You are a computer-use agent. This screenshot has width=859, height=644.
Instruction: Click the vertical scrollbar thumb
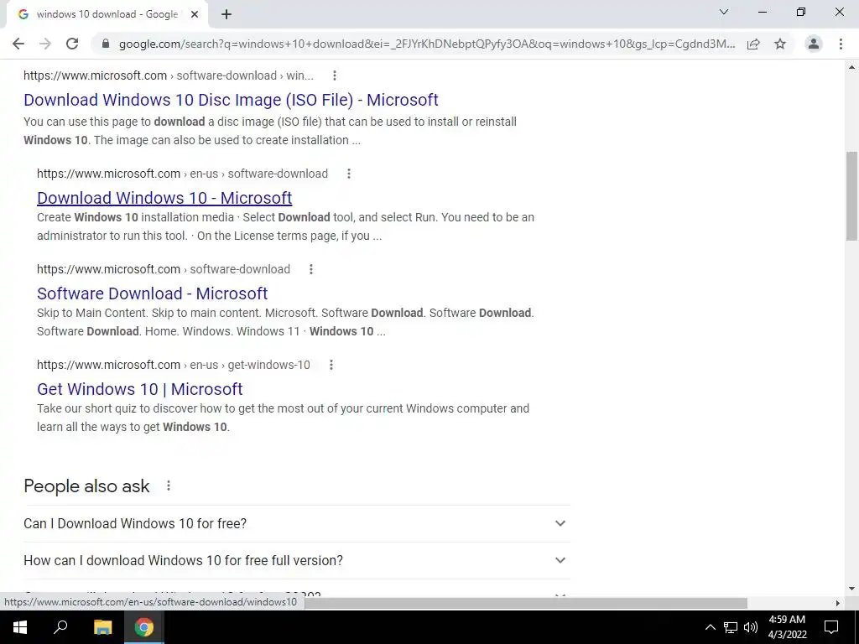[x=851, y=196]
